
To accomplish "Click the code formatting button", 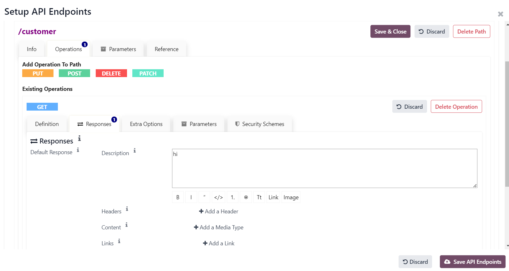I will (x=218, y=197).
